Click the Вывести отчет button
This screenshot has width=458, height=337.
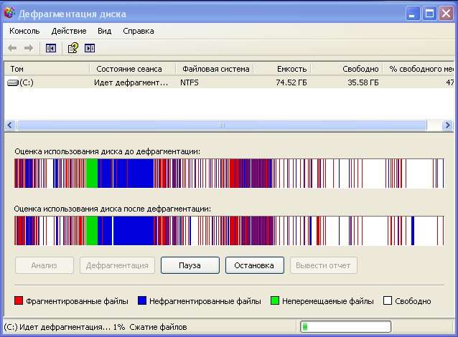(323, 265)
